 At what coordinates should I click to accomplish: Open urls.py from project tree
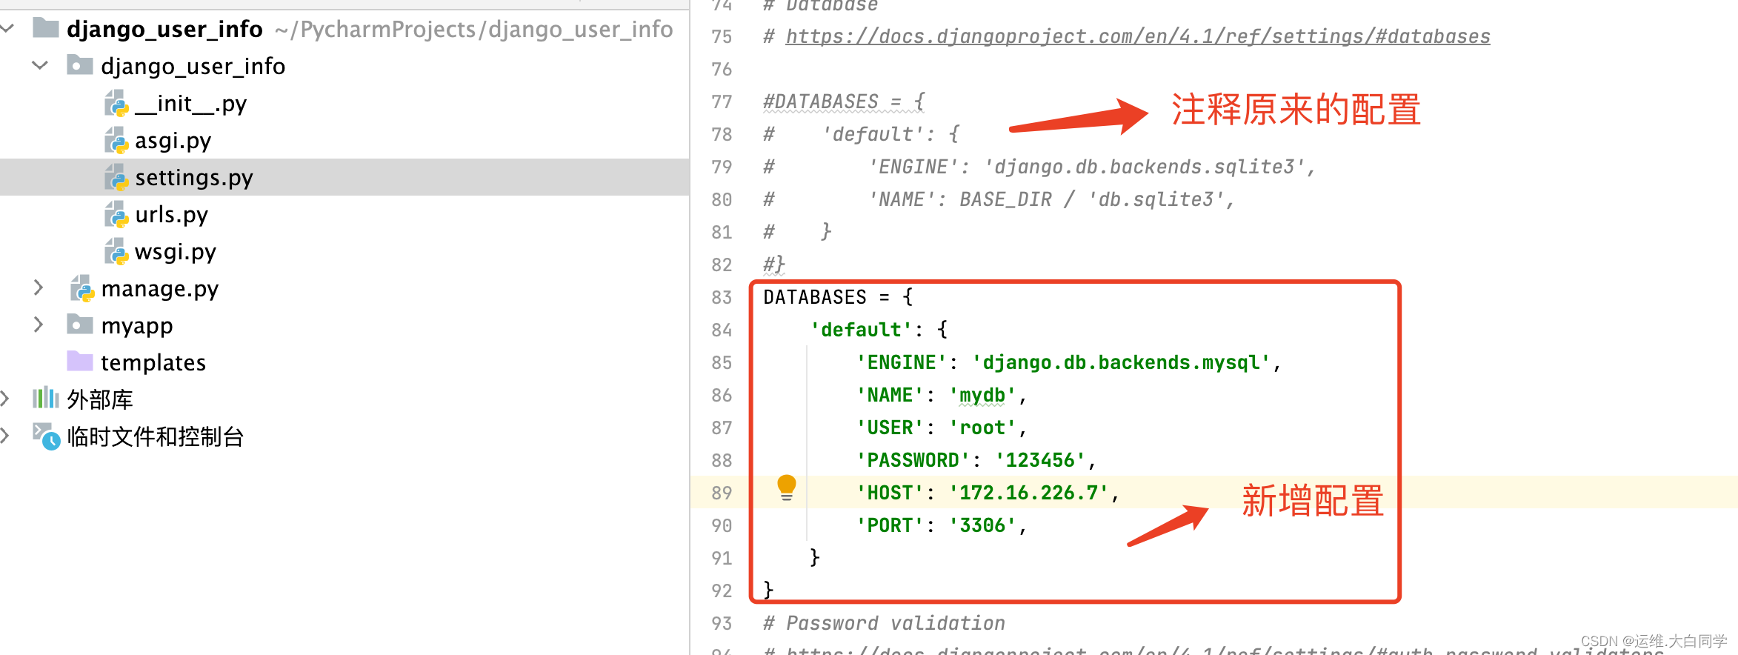171,214
